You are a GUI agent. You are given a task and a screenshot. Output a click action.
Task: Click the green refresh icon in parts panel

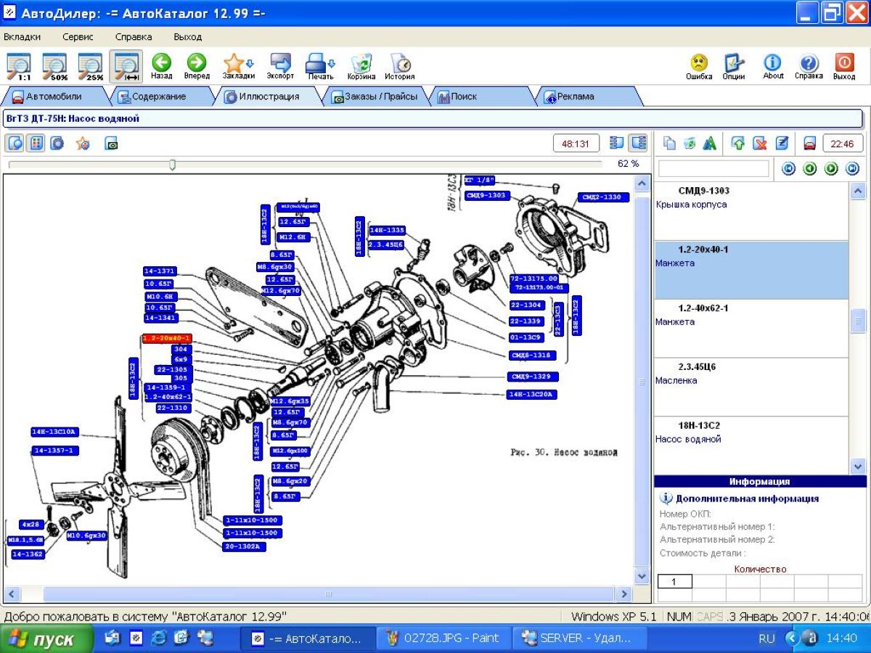[690, 144]
